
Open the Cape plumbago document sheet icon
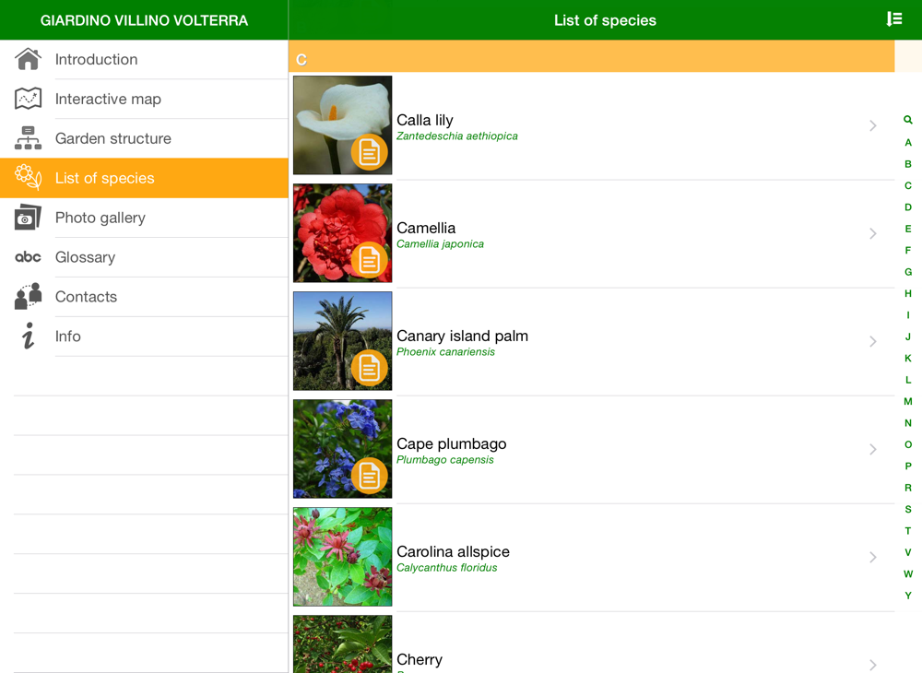point(370,476)
